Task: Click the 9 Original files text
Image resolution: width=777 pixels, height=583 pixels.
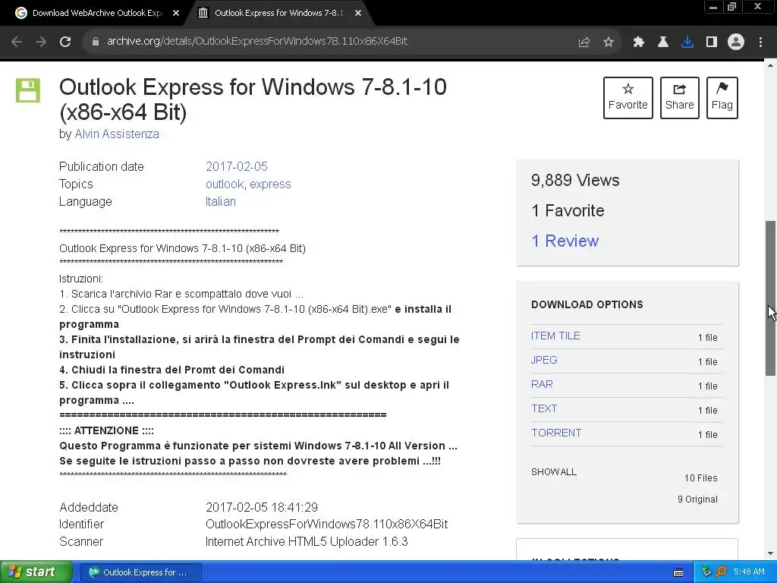Action: point(698,499)
